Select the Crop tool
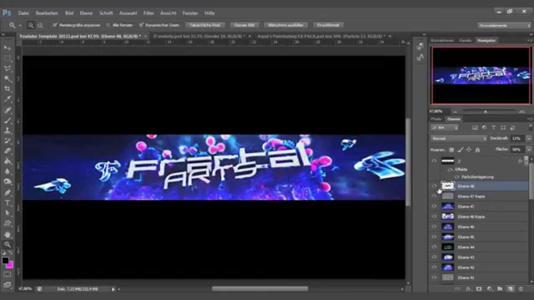Viewport: 534px width, 300px height. [x=8, y=89]
